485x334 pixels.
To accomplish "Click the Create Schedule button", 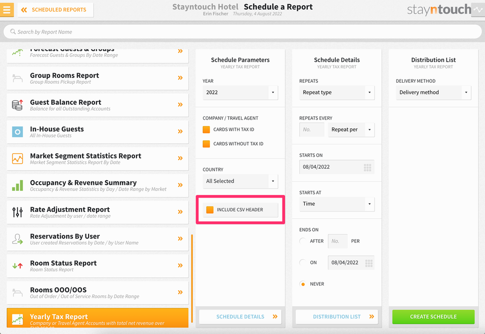I will 433,317.
